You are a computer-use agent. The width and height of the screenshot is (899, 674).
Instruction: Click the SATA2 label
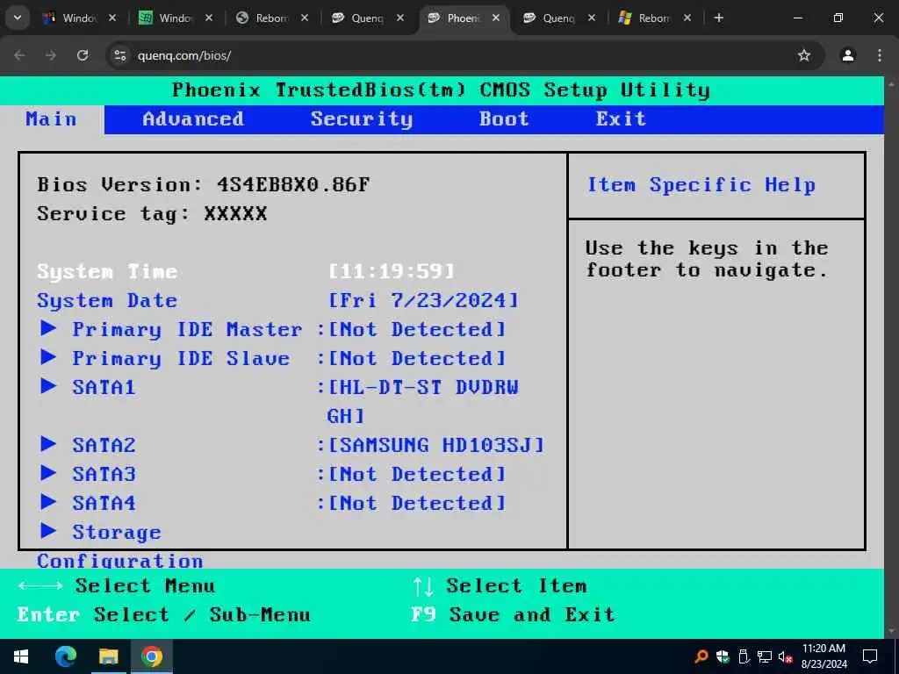pos(104,445)
